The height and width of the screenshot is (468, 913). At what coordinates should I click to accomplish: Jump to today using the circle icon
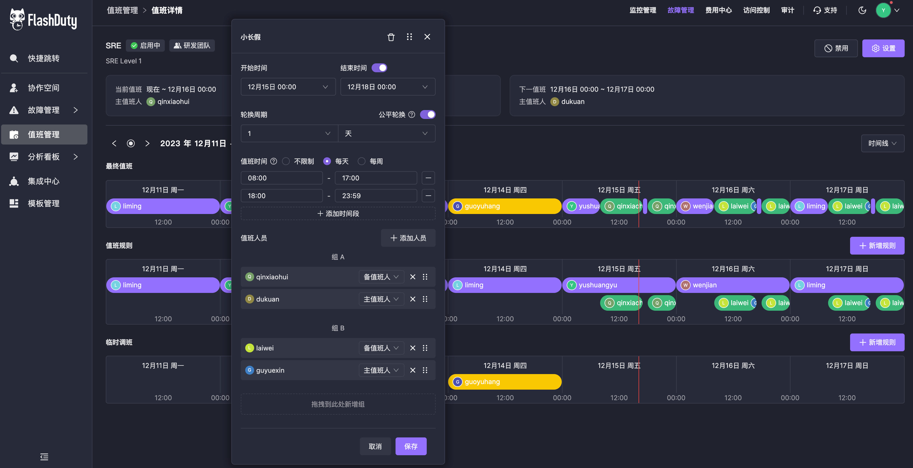click(x=131, y=144)
